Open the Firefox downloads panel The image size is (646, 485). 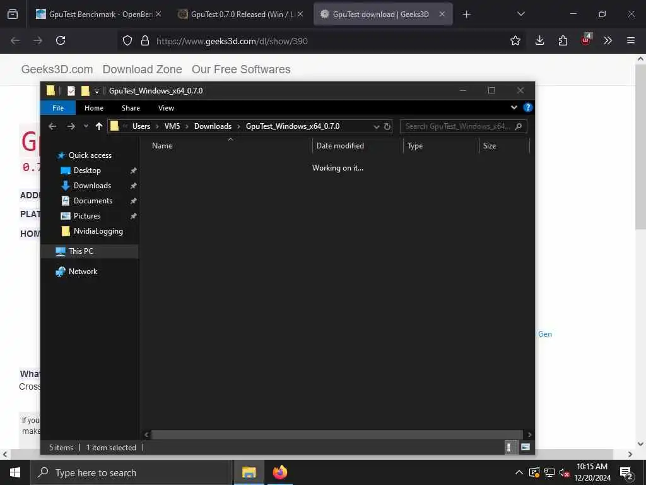coord(540,40)
